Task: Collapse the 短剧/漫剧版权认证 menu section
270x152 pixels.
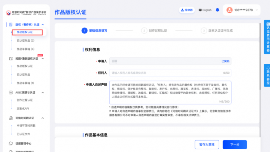Action: (43, 59)
